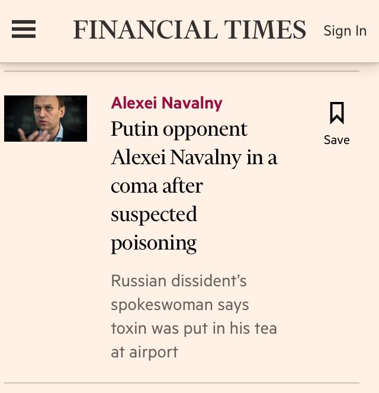Click the Save label under the bookmark
This screenshot has width=379, height=393.
[336, 140]
